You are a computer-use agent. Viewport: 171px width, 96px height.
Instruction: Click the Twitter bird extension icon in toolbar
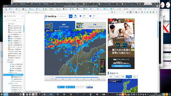click(x=145, y=12)
